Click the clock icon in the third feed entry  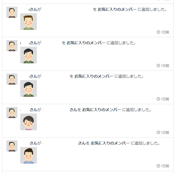[158, 99]
